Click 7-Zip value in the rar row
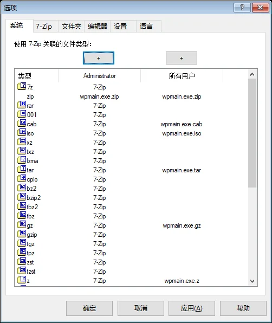 tap(100, 106)
